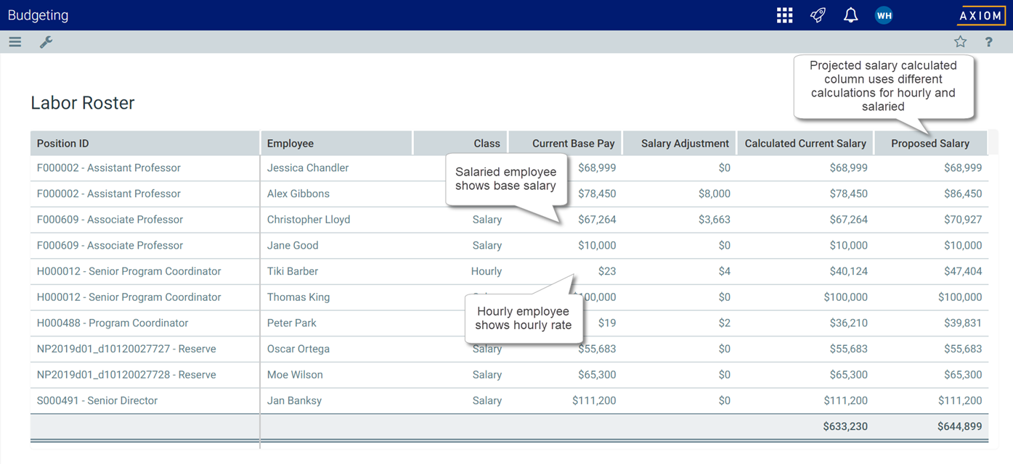Image resolution: width=1013 pixels, height=464 pixels.
Task: Open Help via the question mark icon
Action: pos(988,41)
